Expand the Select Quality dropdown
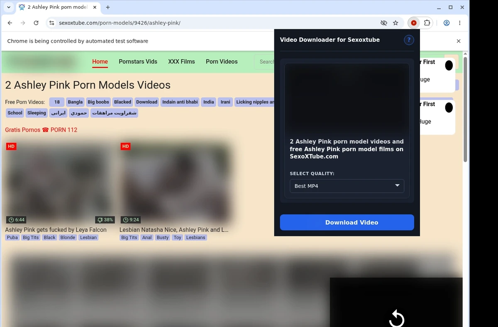Image resolution: width=498 pixels, height=327 pixels. pyautogui.click(x=347, y=186)
